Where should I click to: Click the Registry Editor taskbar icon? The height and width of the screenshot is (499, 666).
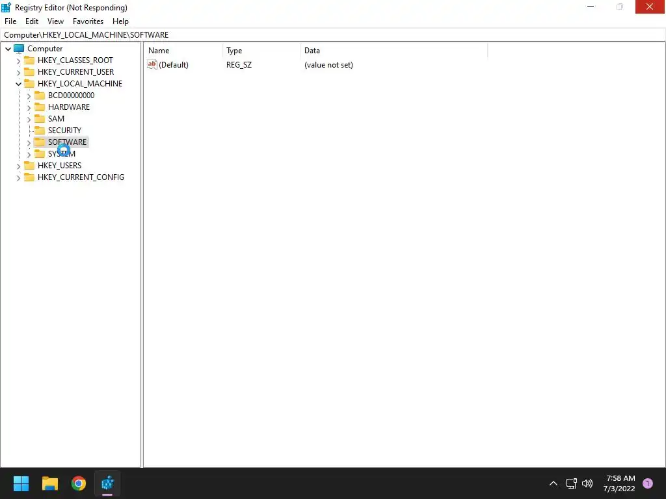(x=107, y=483)
